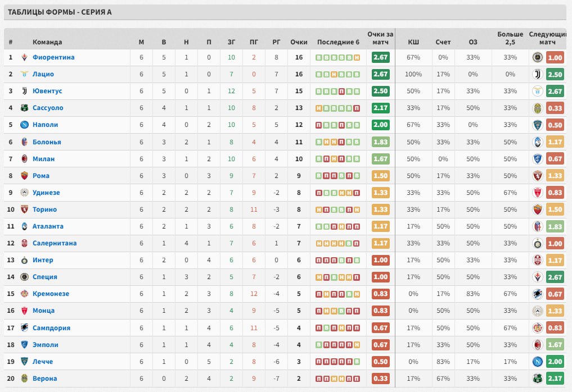Click the Inter crest beside Интер
572x392 pixels.
click(24, 260)
